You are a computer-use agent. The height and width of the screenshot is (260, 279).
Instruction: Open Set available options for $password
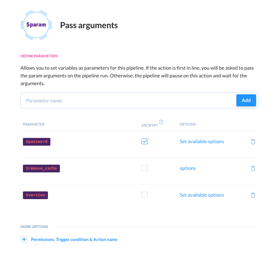coord(201,141)
